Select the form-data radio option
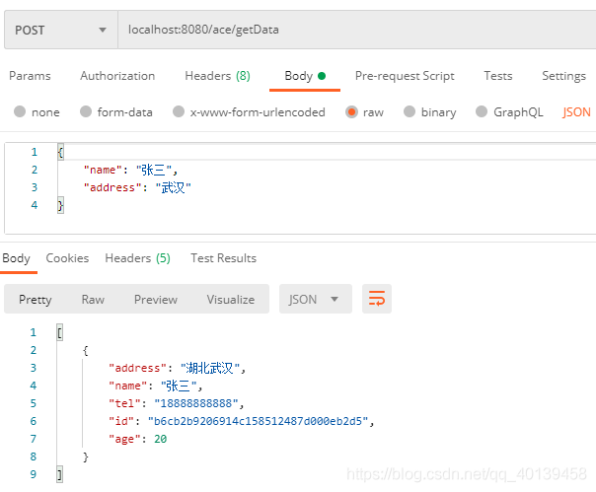This screenshot has width=596, height=492. pyautogui.click(x=86, y=112)
